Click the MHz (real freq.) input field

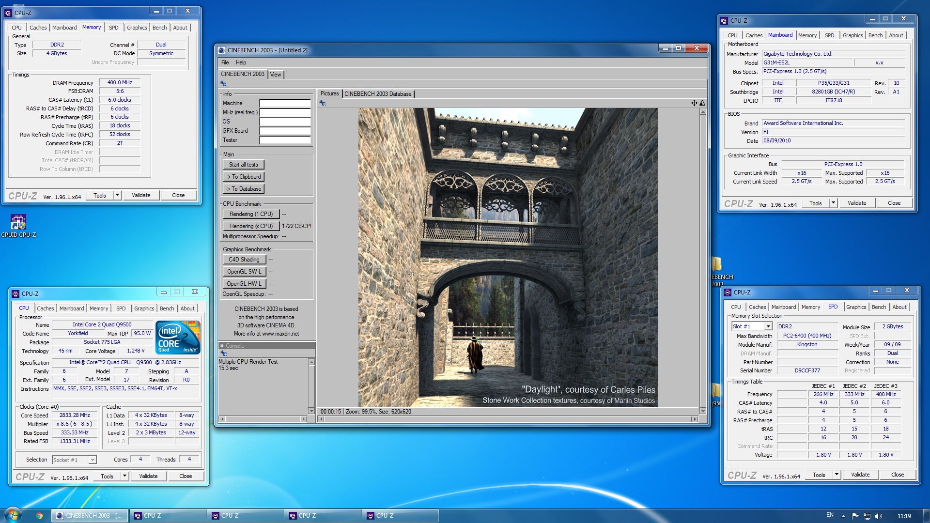[285, 112]
